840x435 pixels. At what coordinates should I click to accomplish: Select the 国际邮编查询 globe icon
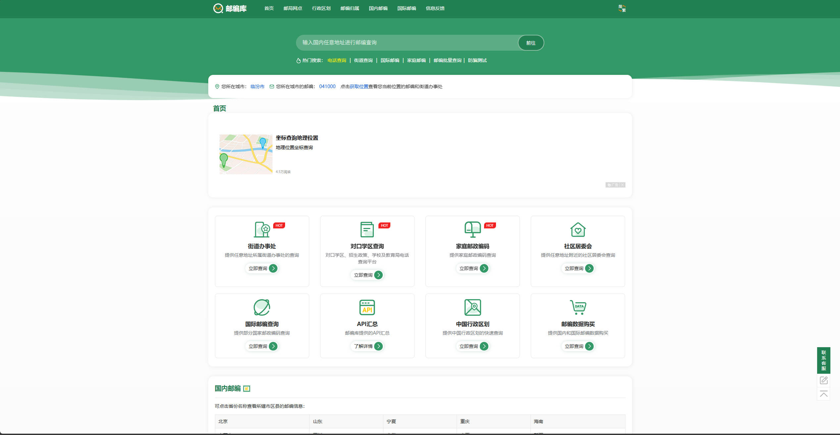point(262,307)
